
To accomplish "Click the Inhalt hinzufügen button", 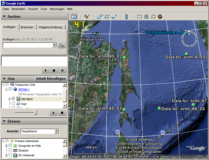I will pyautogui.click(x=51, y=79).
